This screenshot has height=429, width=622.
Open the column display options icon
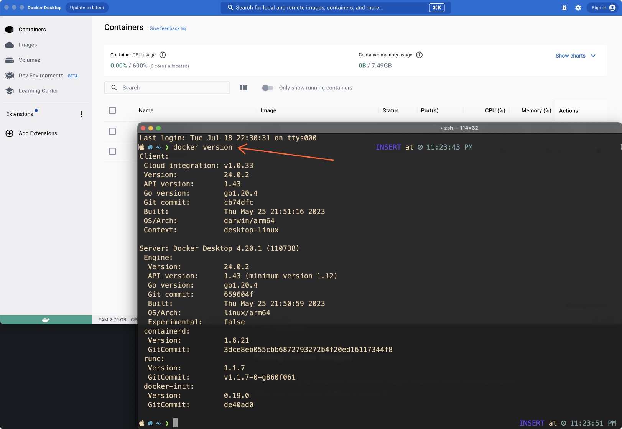(x=244, y=88)
